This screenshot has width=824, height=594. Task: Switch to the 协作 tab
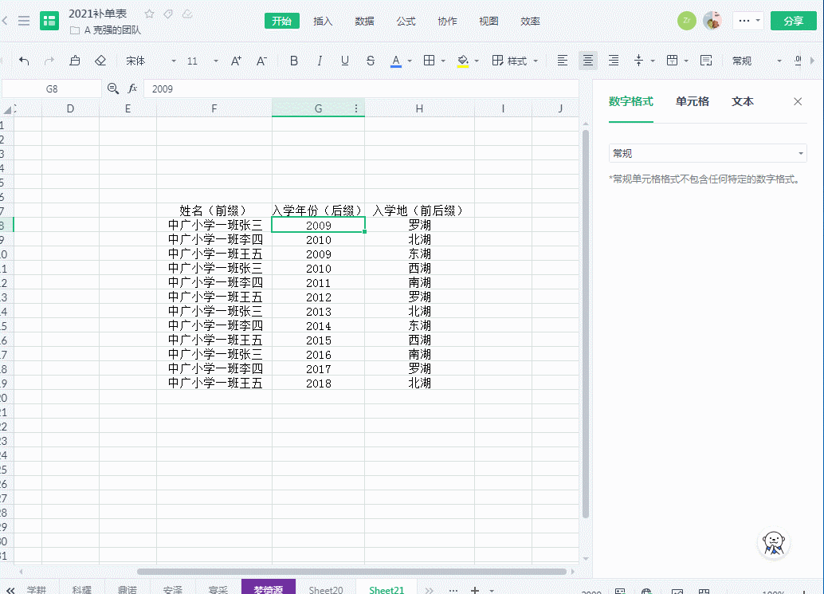coord(447,21)
